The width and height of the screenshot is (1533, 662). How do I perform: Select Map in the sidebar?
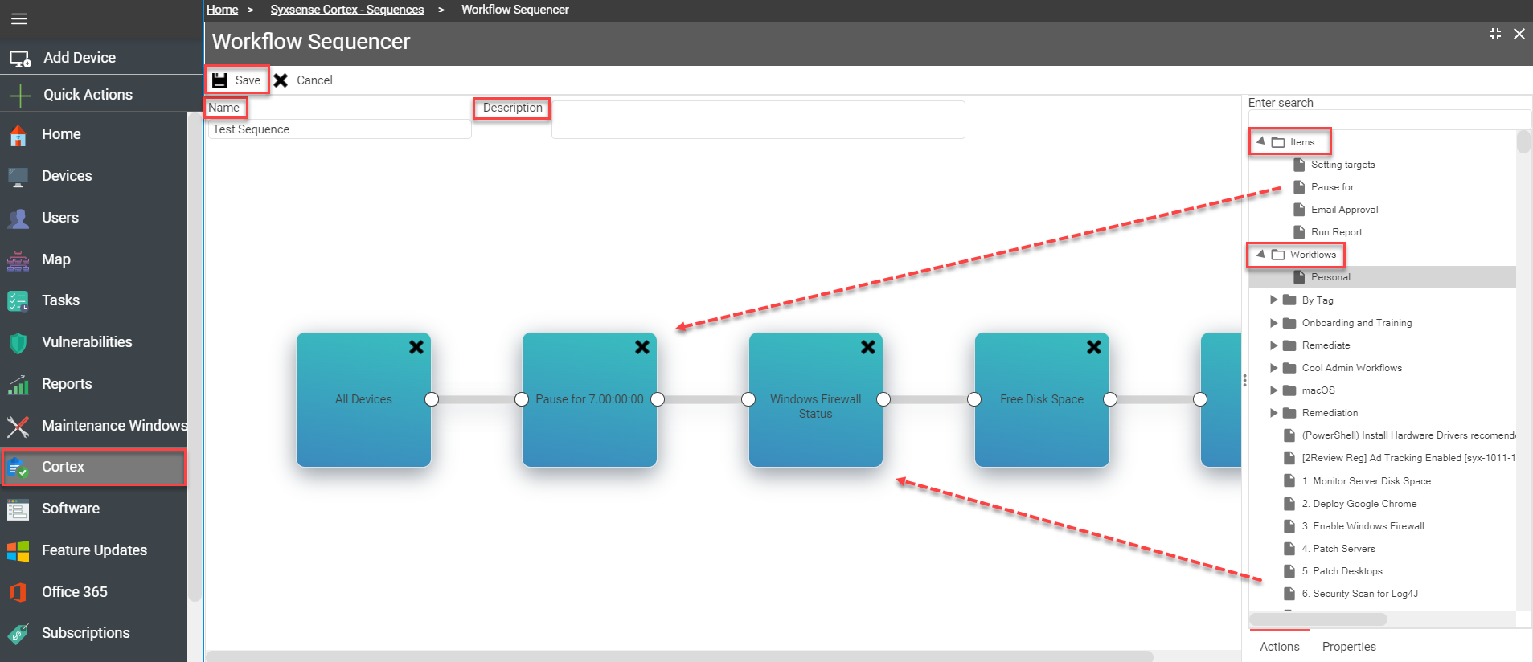55,259
